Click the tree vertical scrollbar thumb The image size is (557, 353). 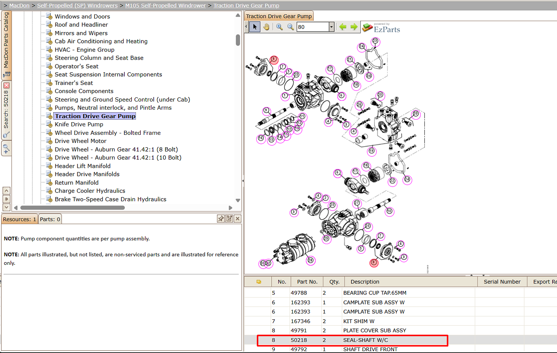238,40
